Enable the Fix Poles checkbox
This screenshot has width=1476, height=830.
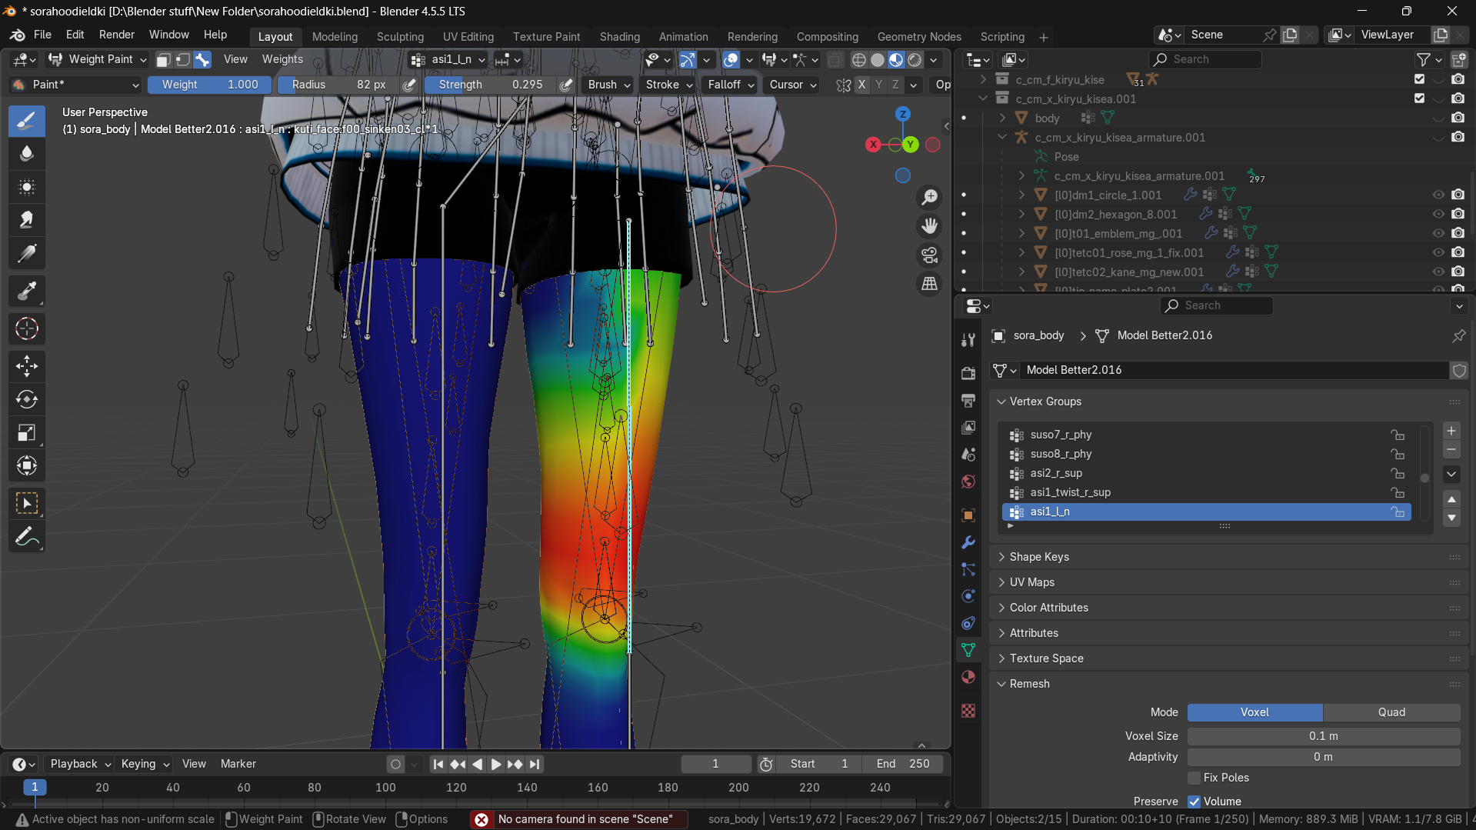coord(1194,778)
